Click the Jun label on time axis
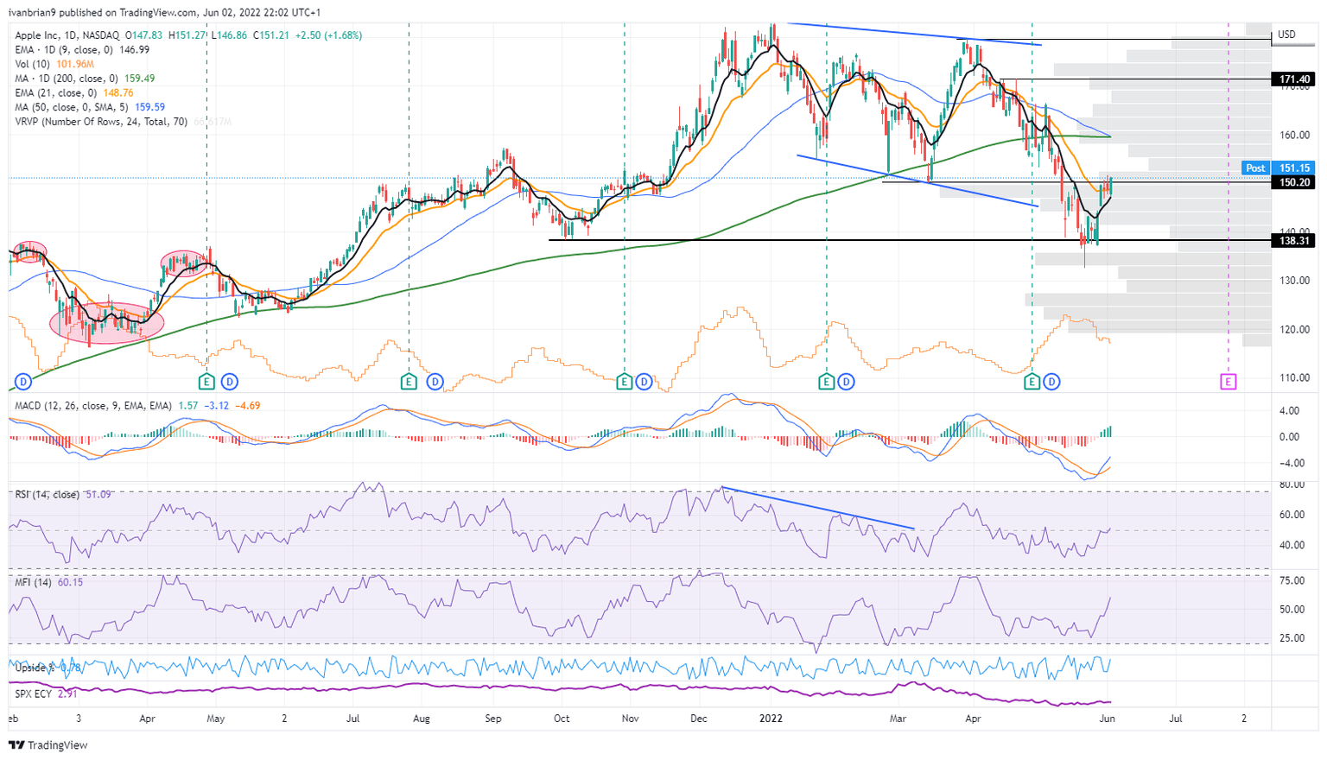 click(x=1107, y=719)
